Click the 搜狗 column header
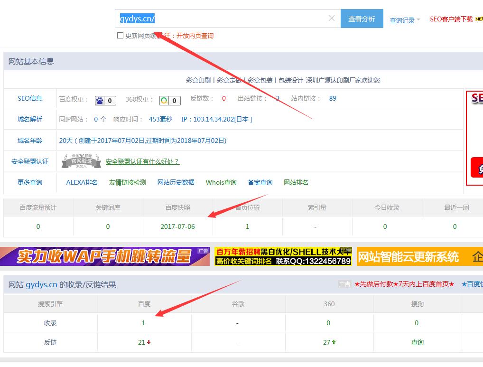Viewport: 483px width, 367px height. (418, 304)
